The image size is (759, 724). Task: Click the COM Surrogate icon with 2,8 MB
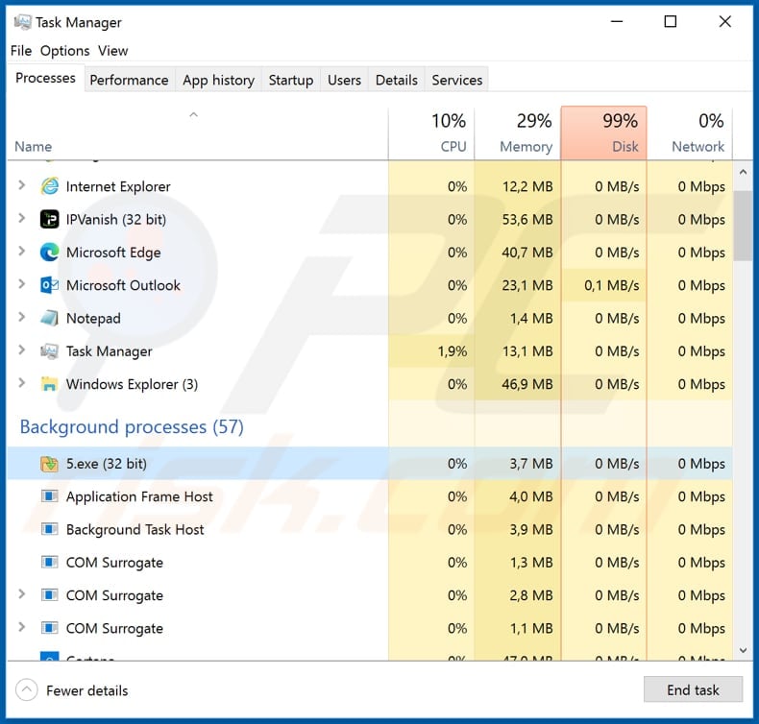(x=49, y=595)
